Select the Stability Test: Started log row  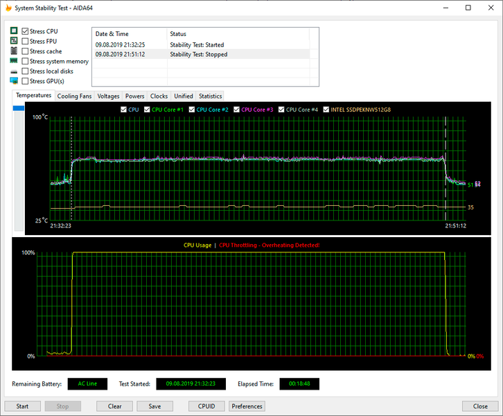coord(201,44)
